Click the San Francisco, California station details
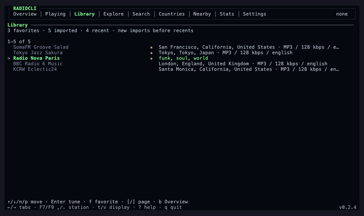364x216 pixels. coord(249,47)
